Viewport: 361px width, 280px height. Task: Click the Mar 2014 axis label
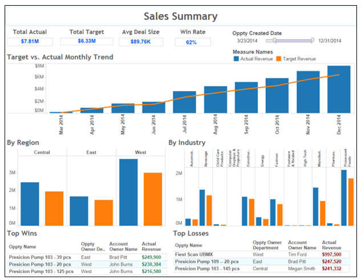coord(61,125)
